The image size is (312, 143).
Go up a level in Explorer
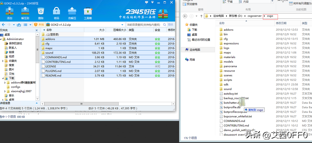(201, 16)
